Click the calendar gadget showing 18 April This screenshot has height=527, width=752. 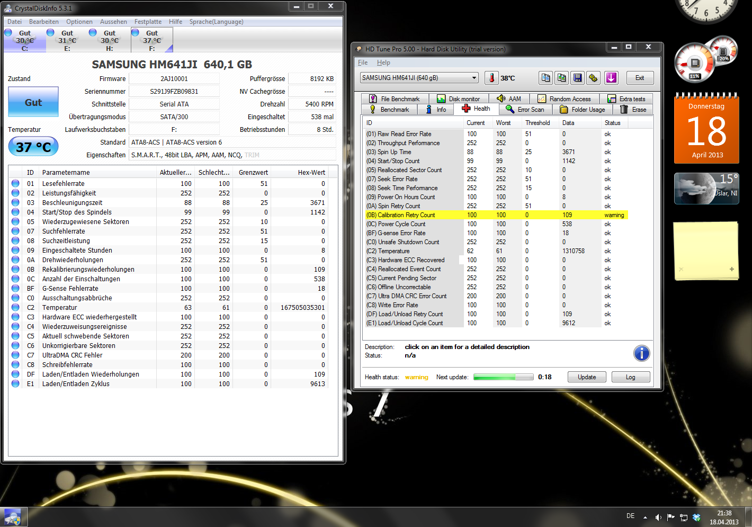pos(706,129)
